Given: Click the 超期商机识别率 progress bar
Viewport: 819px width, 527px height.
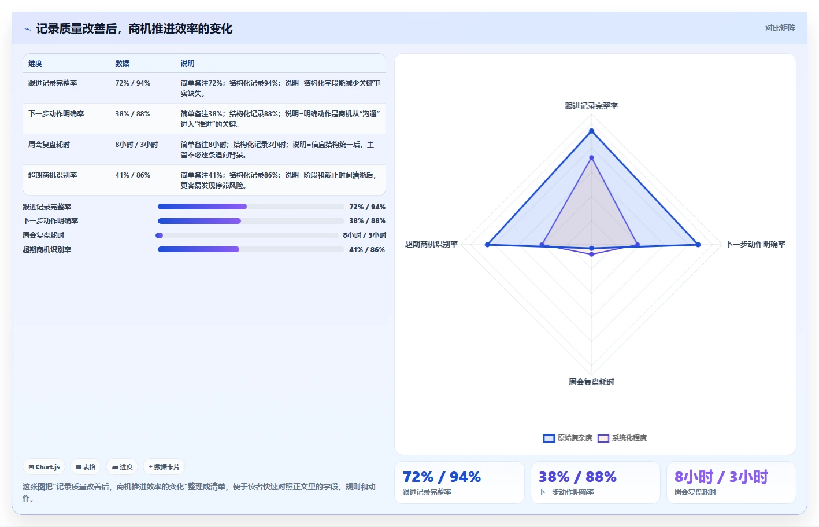Looking at the screenshot, I should click(251, 249).
